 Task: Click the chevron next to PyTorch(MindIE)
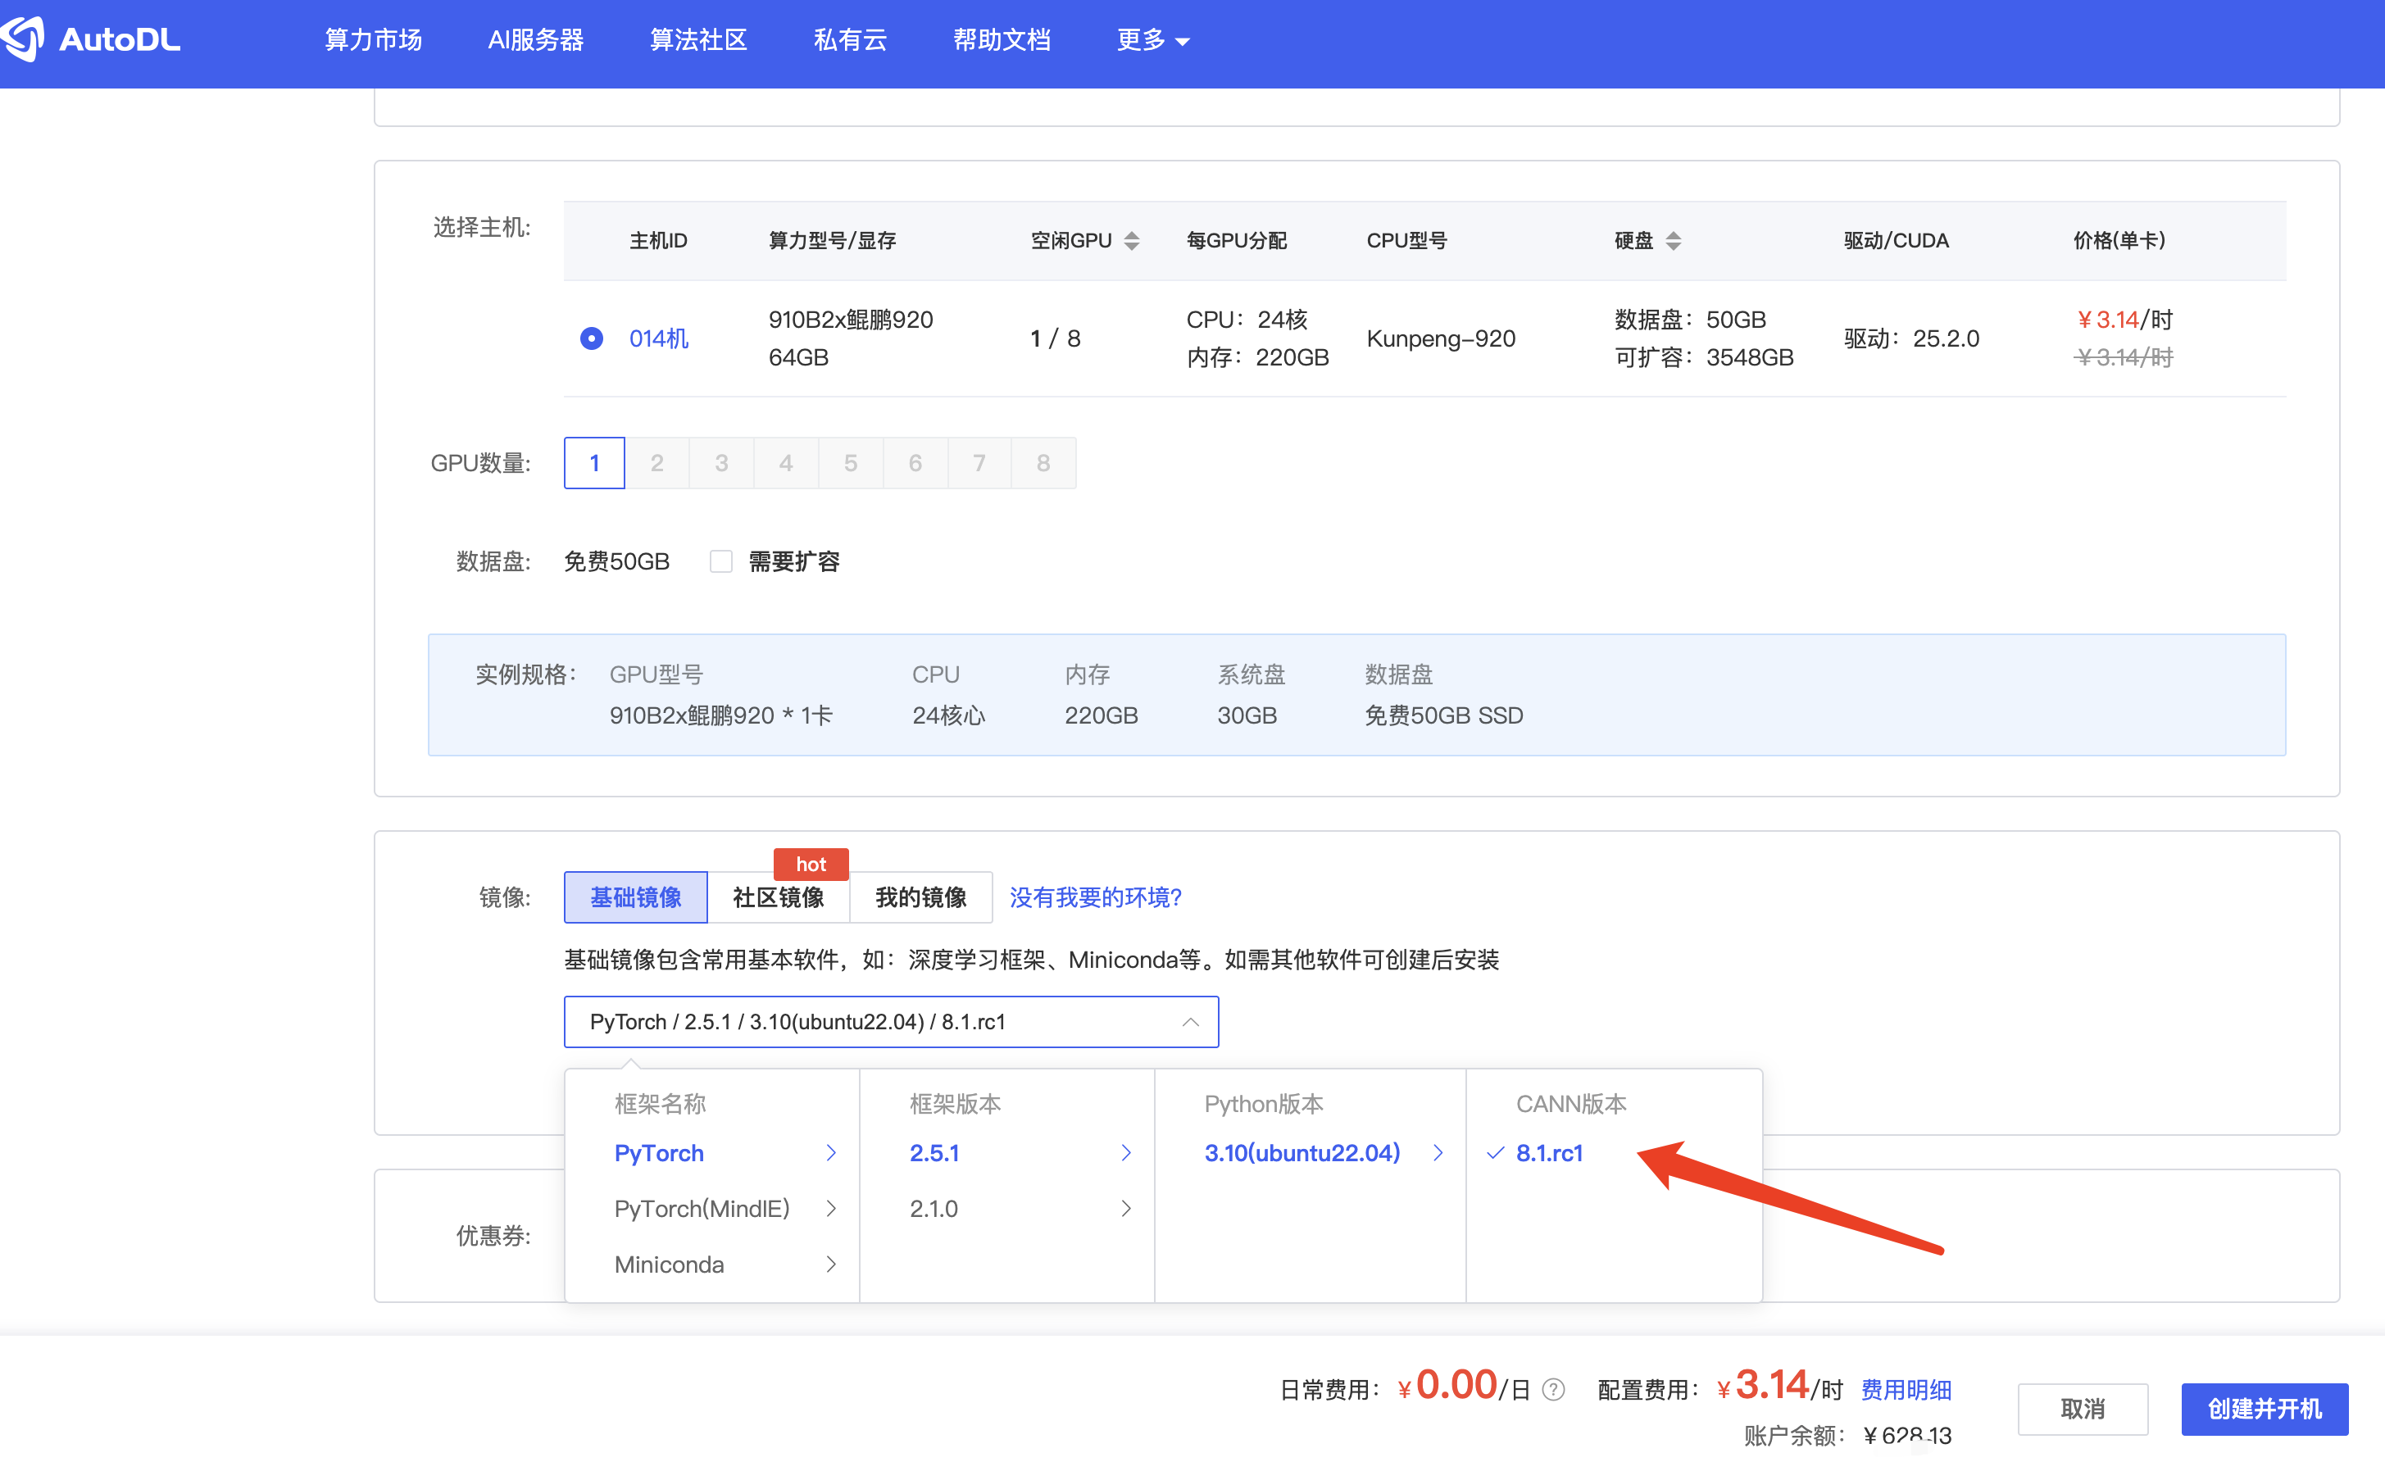point(830,1209)
